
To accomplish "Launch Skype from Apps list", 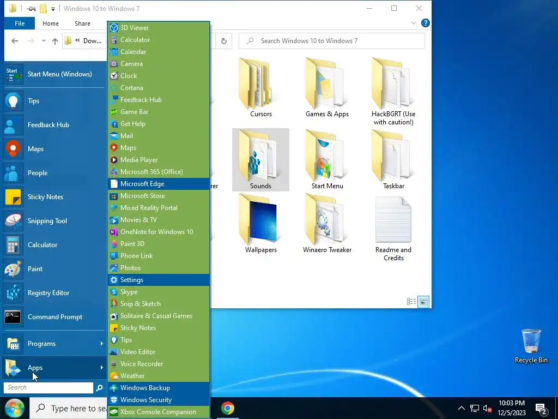I will click(x=159, y=292).
